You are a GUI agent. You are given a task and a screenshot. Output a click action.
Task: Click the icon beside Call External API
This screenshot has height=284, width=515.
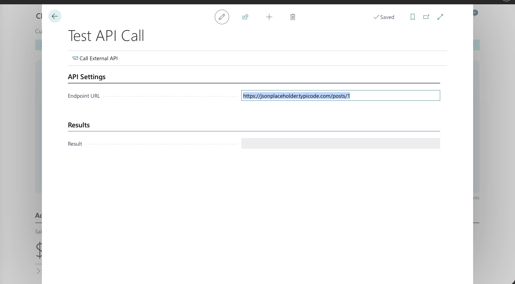click(75, 58)
